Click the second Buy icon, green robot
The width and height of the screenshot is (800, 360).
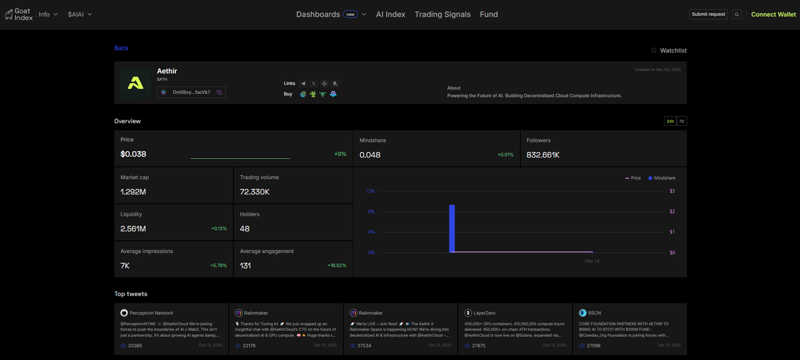point(313,94)
